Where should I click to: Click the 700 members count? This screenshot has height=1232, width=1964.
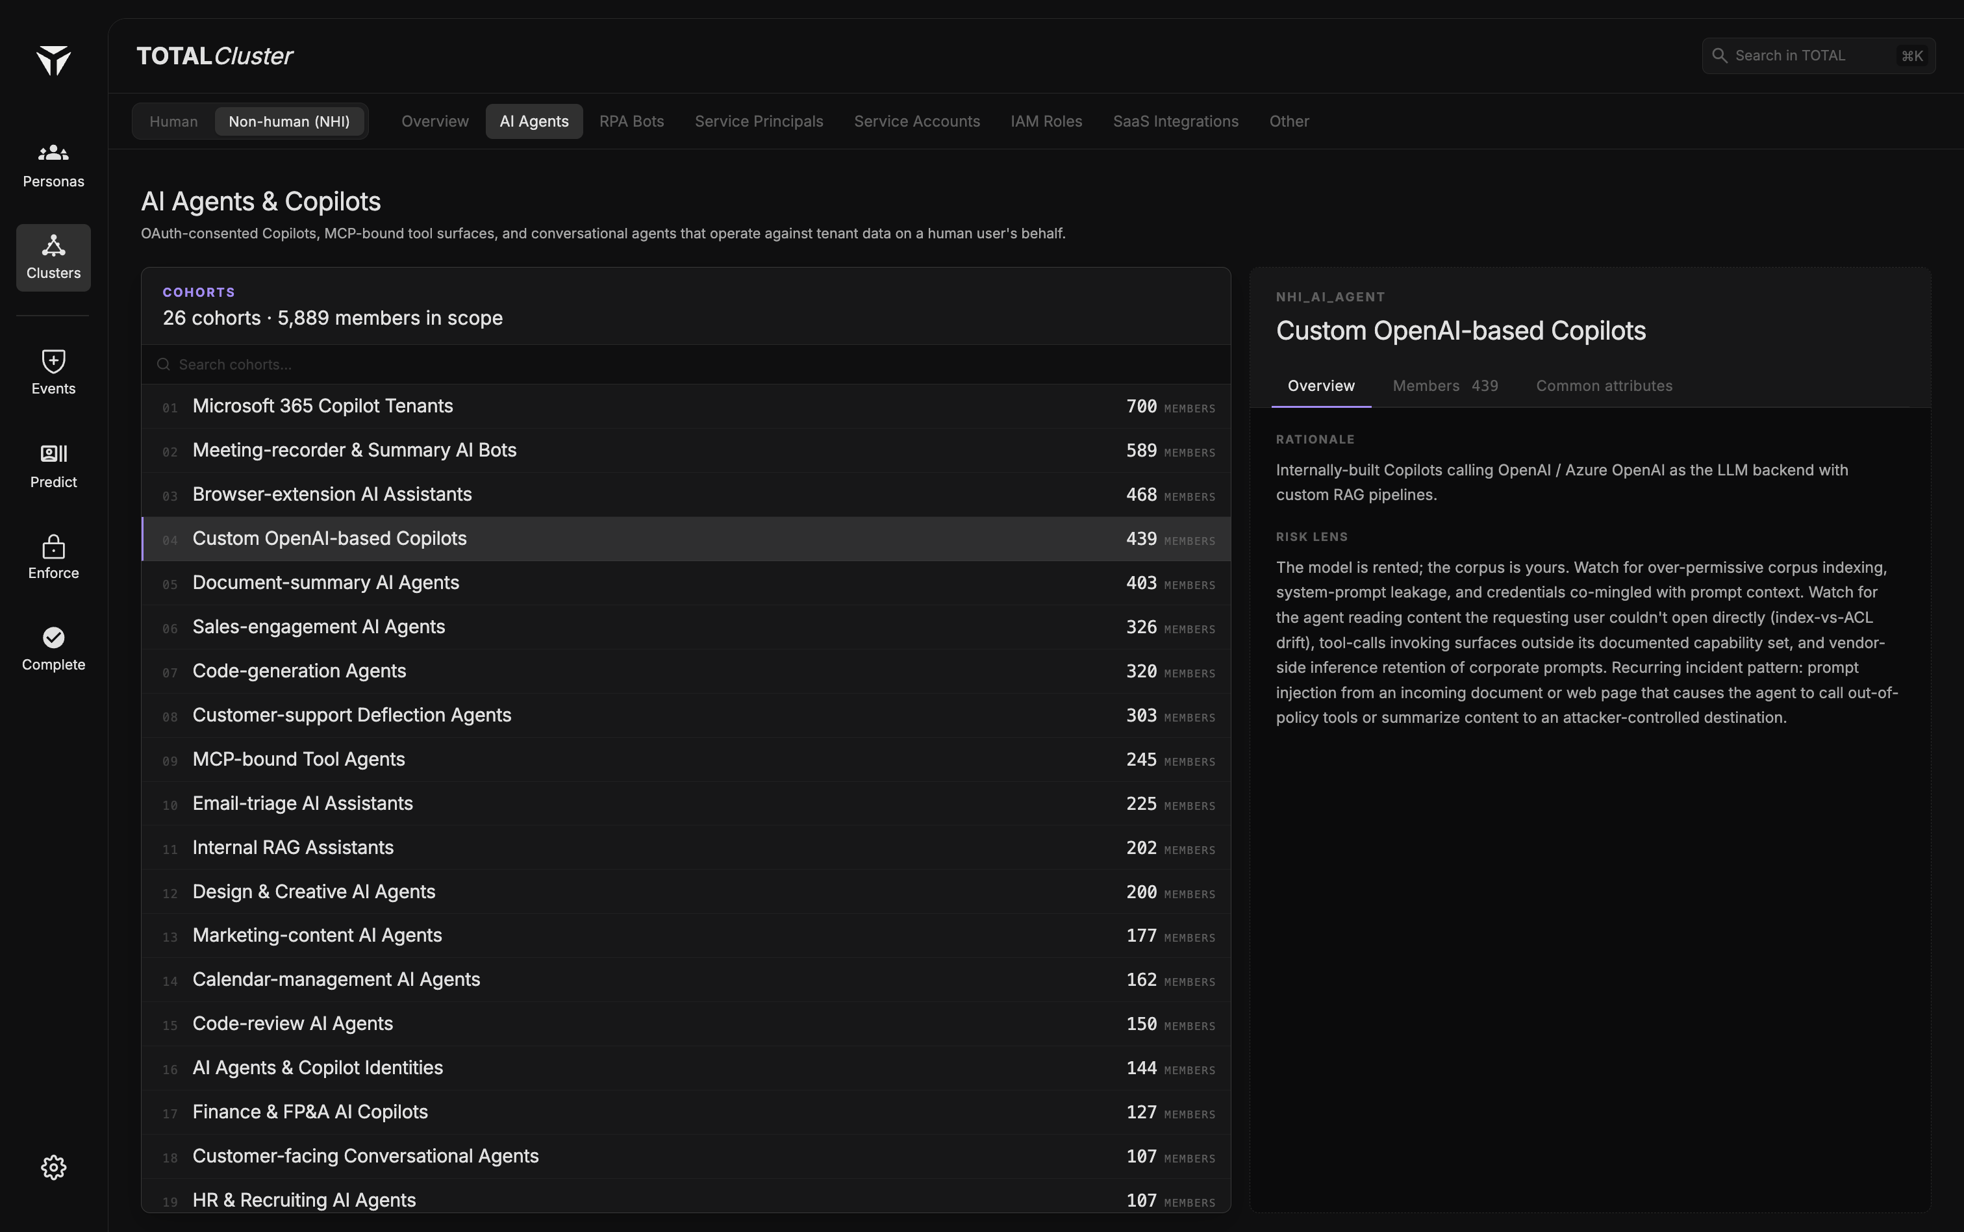tap(1141, 407)
